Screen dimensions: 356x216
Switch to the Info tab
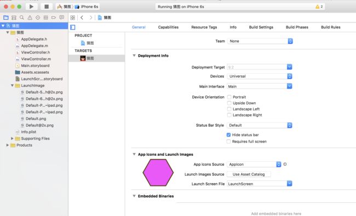pyautogui.click(x=233, y=27)
